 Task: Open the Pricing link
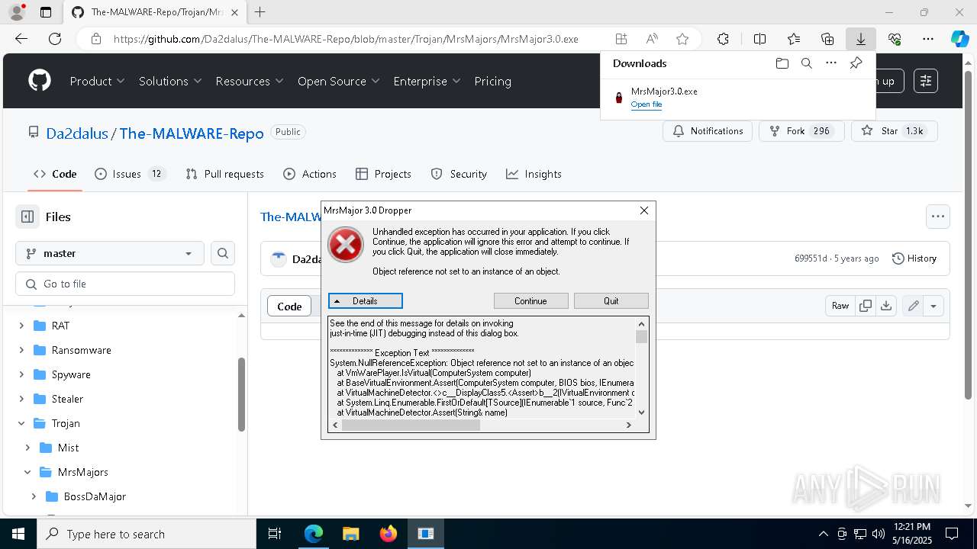point(492,81)
